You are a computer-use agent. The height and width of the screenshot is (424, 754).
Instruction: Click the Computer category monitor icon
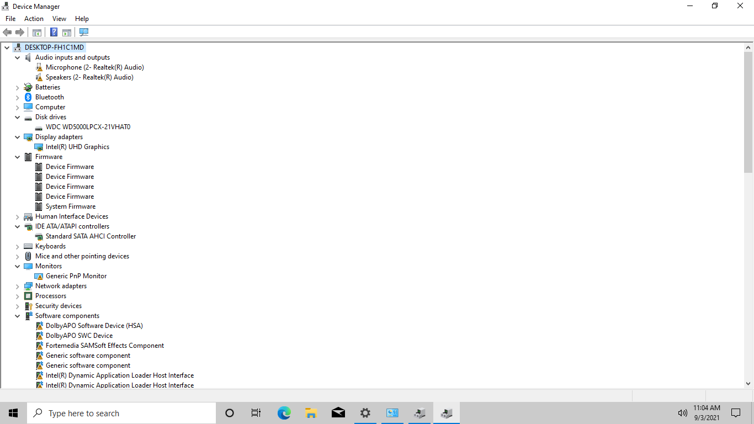28,107
